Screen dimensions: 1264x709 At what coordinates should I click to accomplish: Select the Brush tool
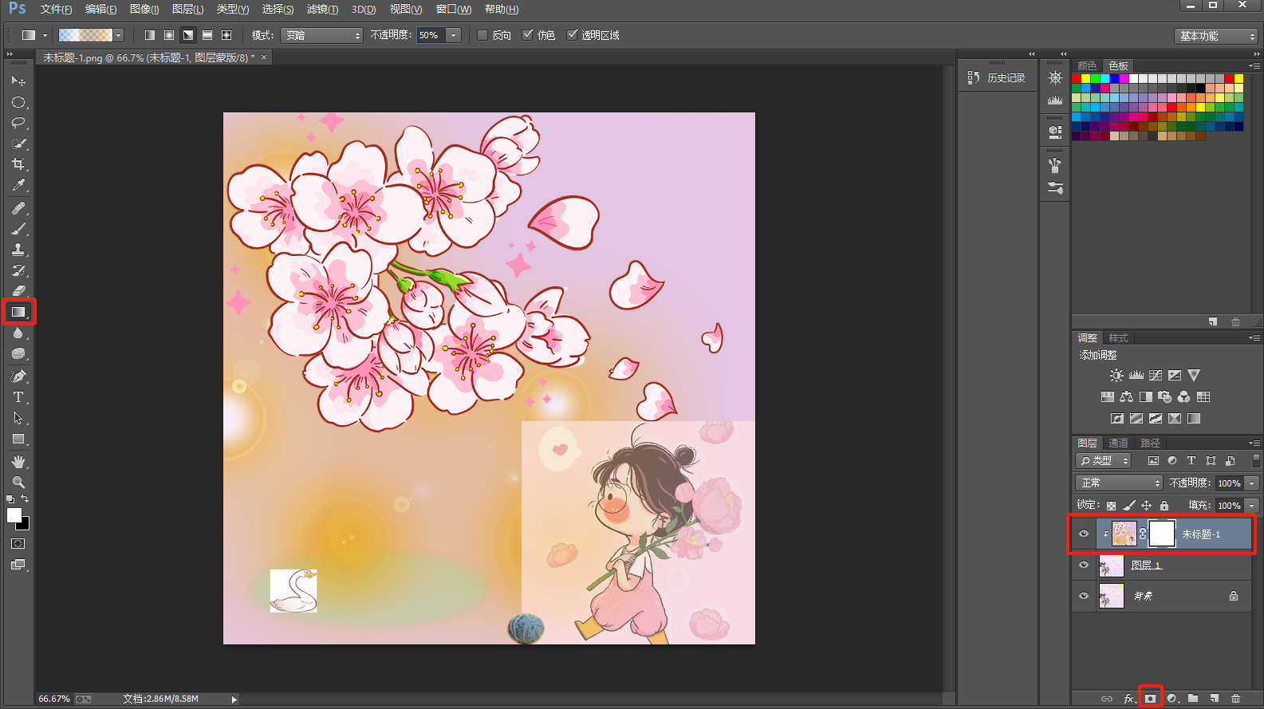point(18,229)
